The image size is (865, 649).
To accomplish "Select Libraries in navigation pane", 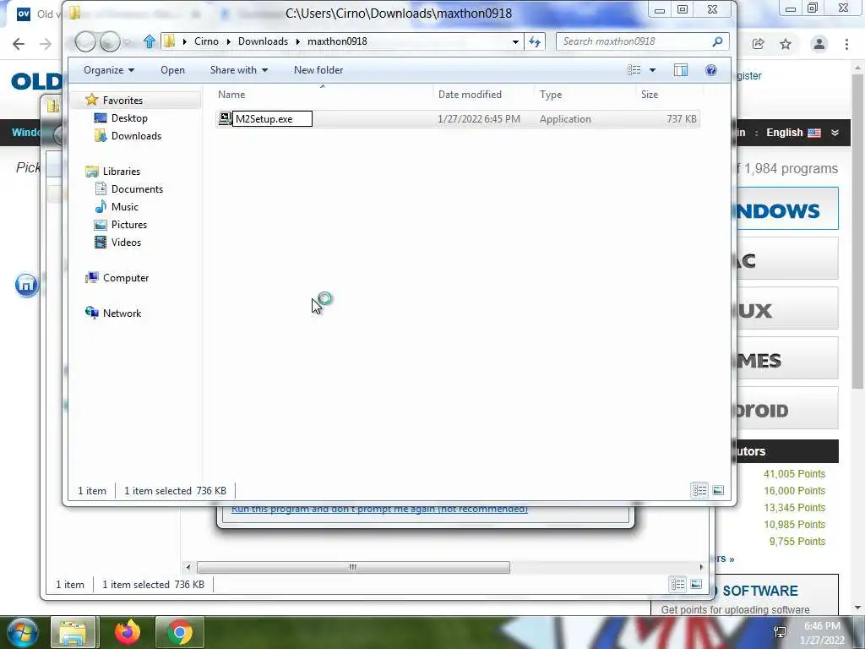I will pos(122,171).
